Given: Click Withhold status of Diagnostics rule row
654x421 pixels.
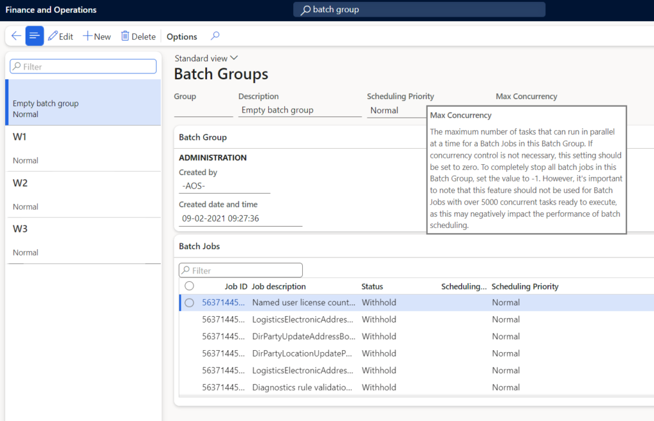Looking at the screenshot, I should 379,387.
